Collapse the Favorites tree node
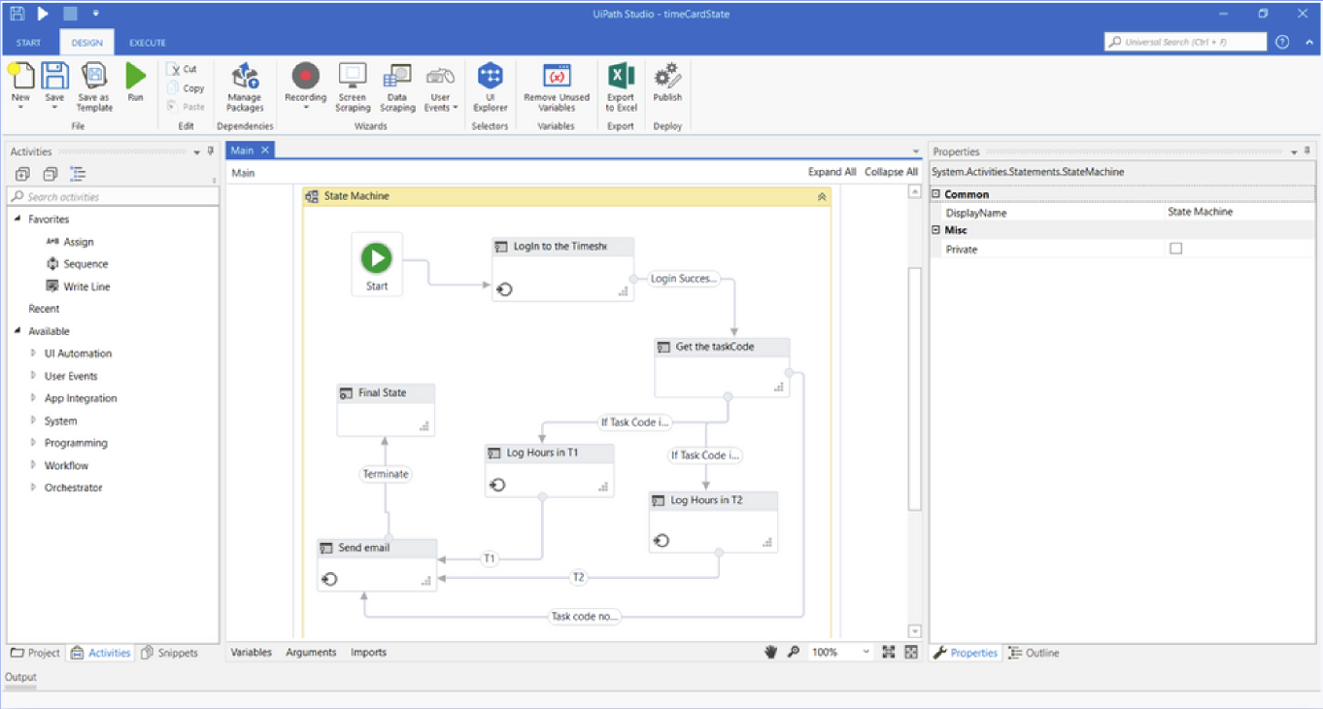The height and width of the screenshot is (709, 1323). coord(17,219)
